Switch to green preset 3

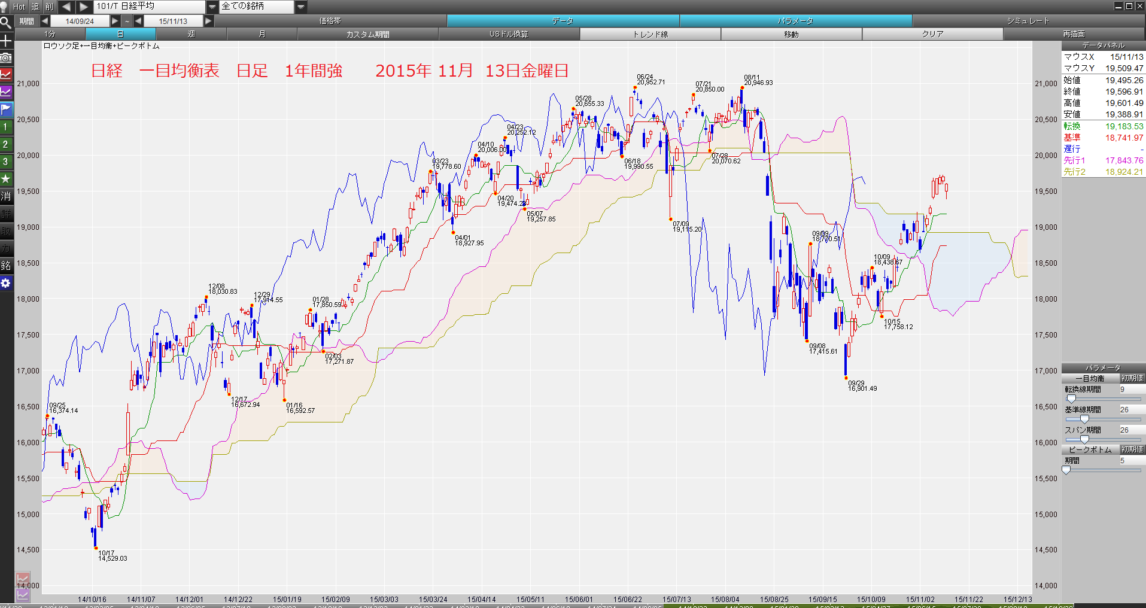6,162
